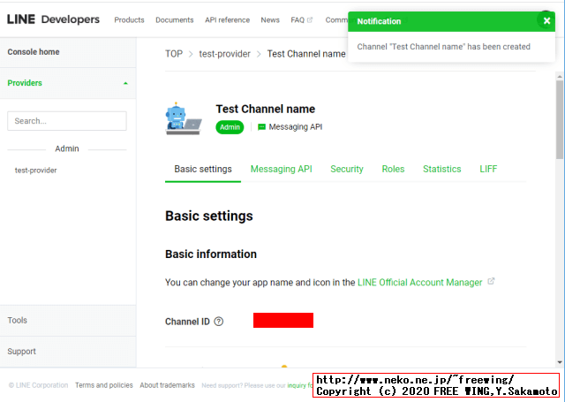This screenshot has height=402, width=565.
Task: Switch to the Security tab
Action: click(347, 169)
